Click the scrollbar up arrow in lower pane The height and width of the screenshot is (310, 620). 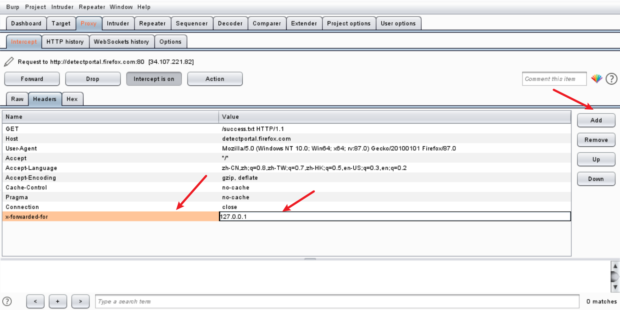point(615,266)
